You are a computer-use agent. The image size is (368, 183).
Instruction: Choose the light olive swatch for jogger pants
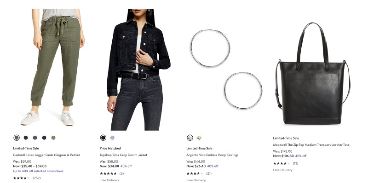[53, 138]
